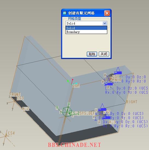Open the mesh type dropdown arrow
The image size is (149, 150).
point(105,23)
